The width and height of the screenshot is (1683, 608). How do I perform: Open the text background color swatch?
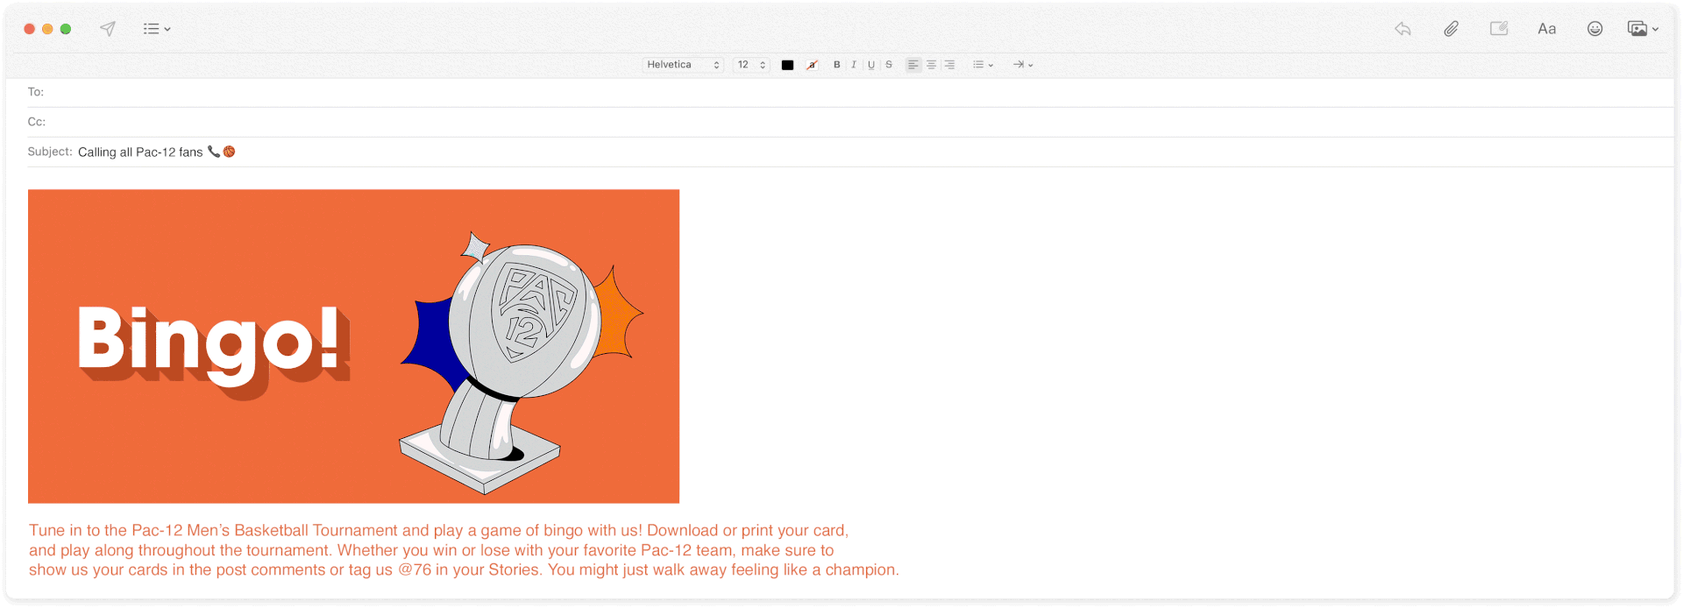[x=813, y=65]
